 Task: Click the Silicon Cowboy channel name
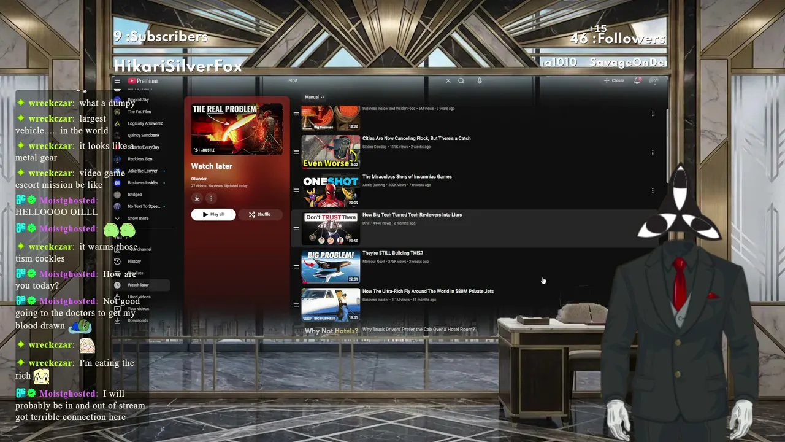(375, 147)
